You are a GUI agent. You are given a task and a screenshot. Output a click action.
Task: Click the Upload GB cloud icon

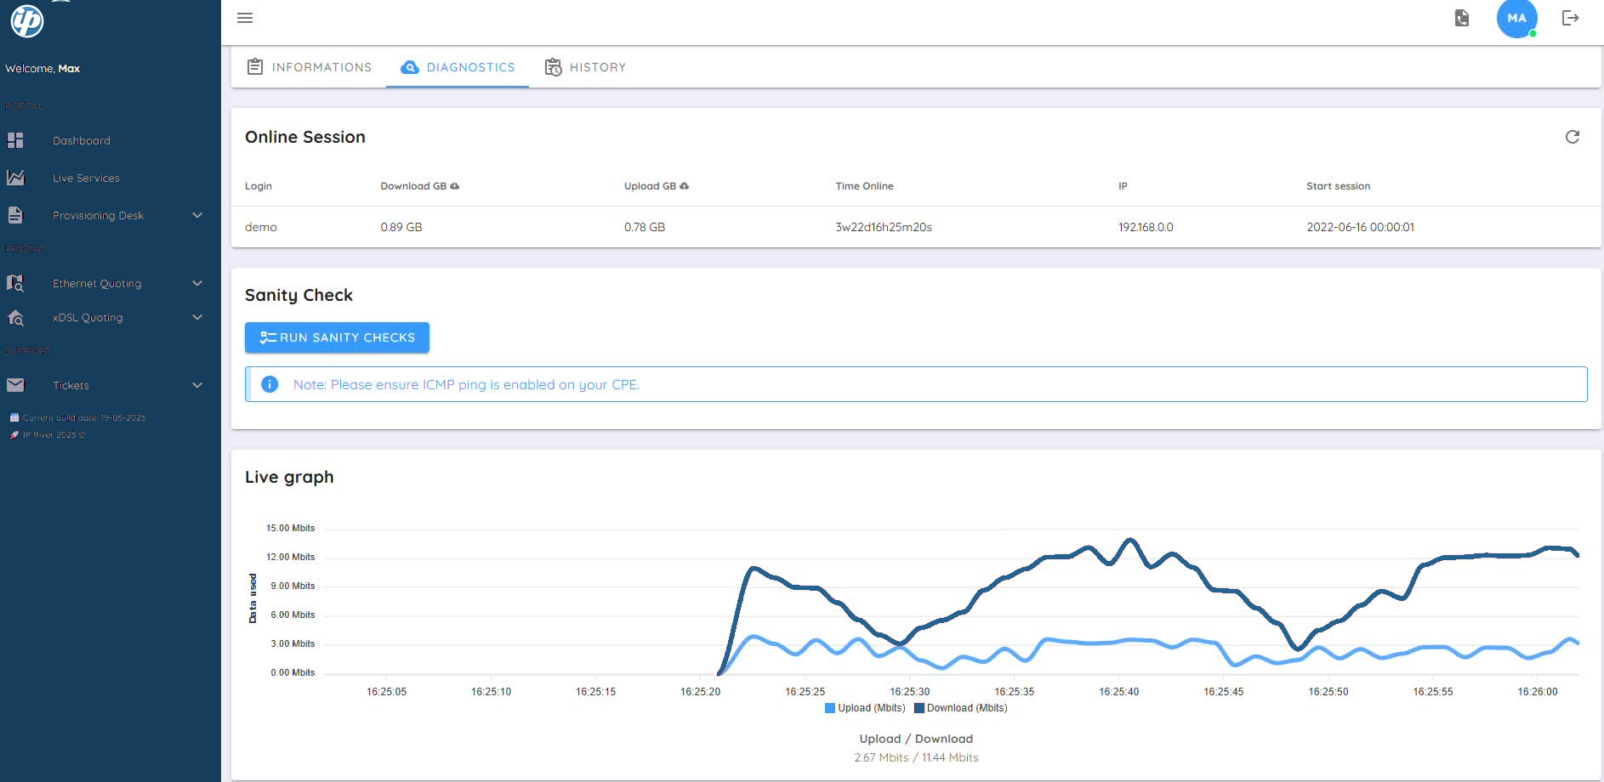point(685,186)
